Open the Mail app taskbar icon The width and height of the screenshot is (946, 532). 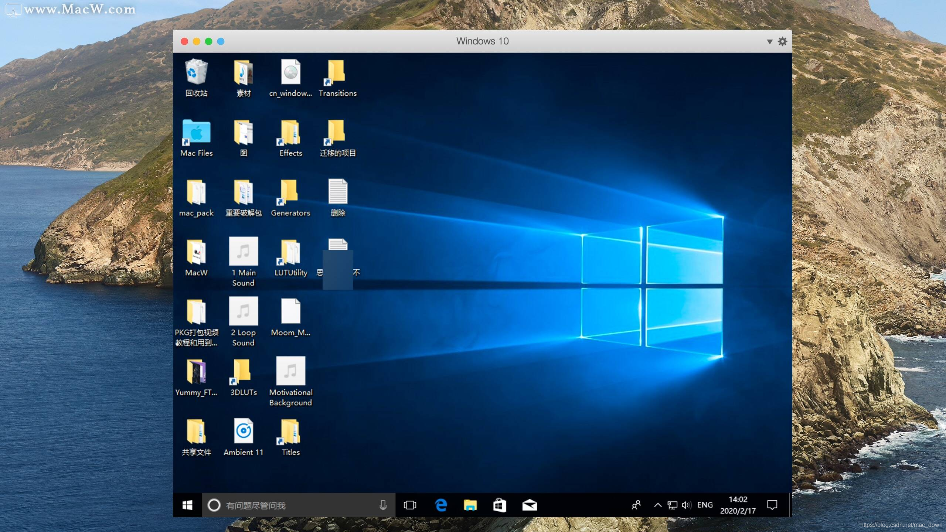coord(529,505)
